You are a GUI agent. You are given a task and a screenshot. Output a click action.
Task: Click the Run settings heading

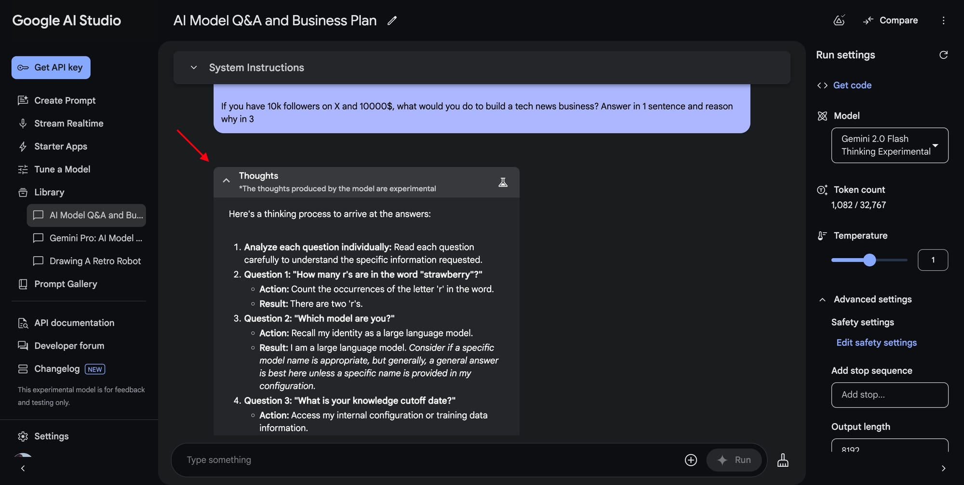pyautogui.click(x=845, y=55)
